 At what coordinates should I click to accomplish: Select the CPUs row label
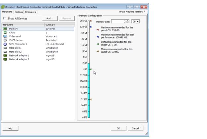[x=12, y=32]
